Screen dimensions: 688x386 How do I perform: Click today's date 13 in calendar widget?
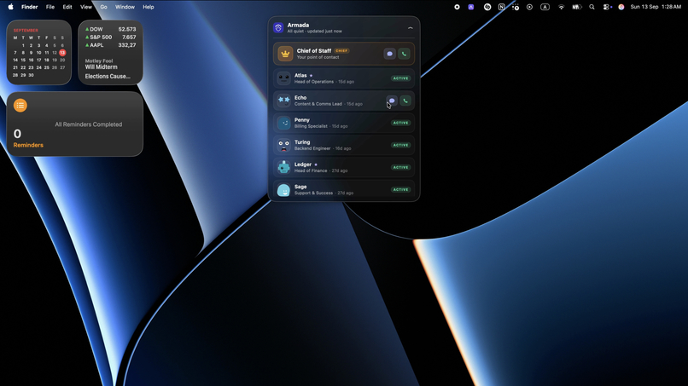pyautogui.click(x=62, y=53)
